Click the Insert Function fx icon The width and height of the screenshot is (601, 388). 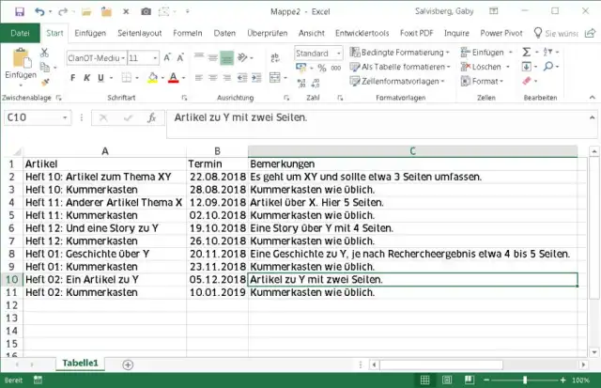(x=150, y=117)
